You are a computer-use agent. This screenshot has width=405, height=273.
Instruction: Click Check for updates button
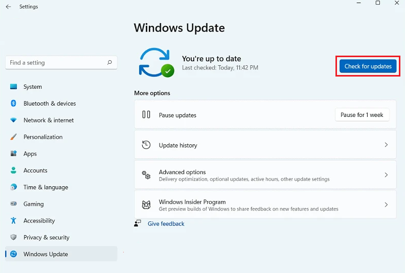click(x=368, y=66)
